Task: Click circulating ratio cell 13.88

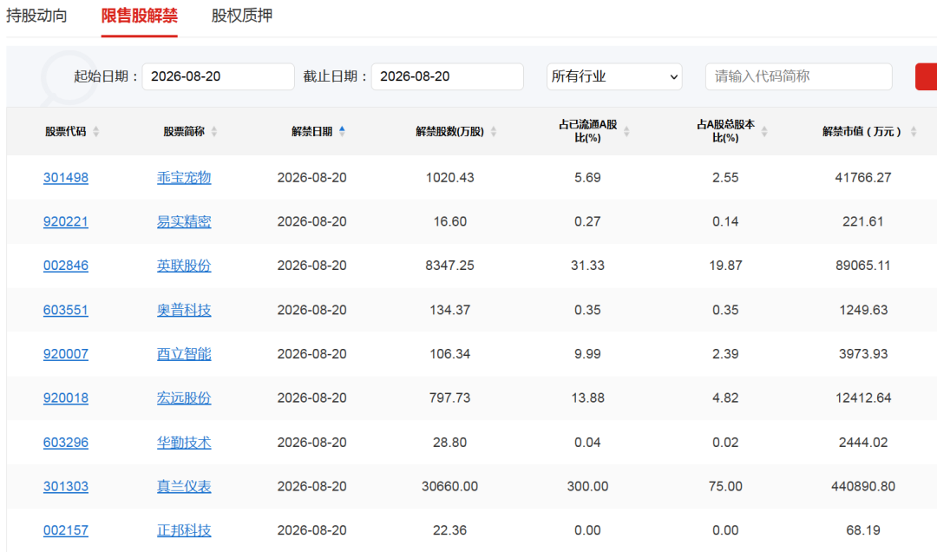Action: (x=588, y=398)
